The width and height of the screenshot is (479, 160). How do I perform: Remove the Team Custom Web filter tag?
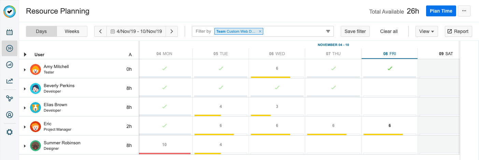coord(260,31)
